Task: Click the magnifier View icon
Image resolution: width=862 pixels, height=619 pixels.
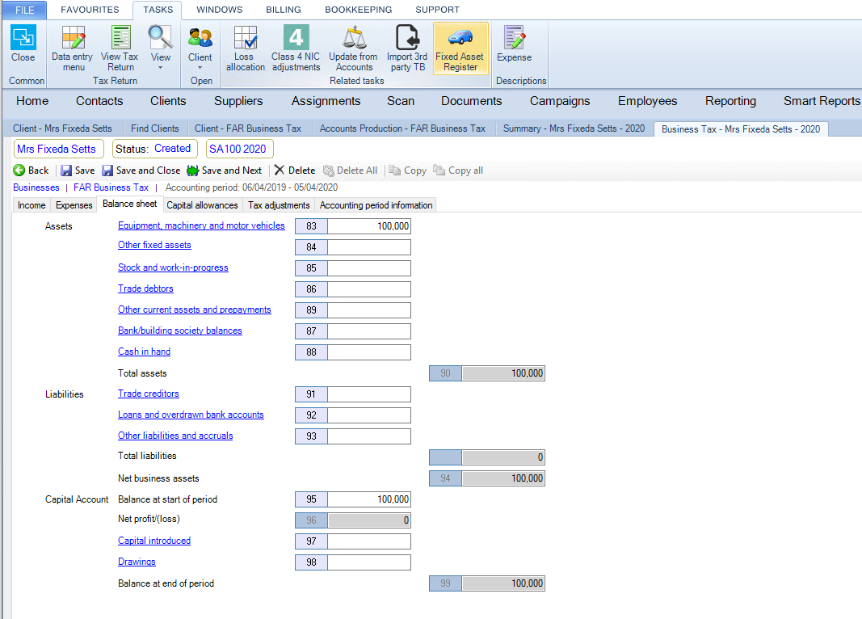Action: point(160,37)
